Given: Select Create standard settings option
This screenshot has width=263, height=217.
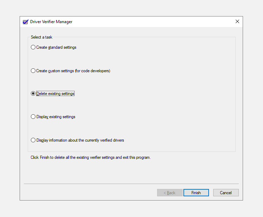Looking at the screenshot, I should point(54,47).
